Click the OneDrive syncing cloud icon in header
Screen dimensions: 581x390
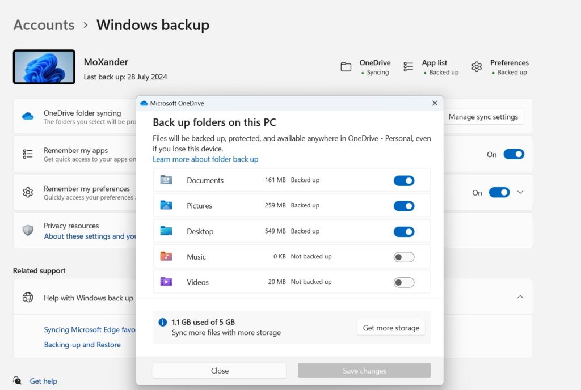tap(347, 66)
